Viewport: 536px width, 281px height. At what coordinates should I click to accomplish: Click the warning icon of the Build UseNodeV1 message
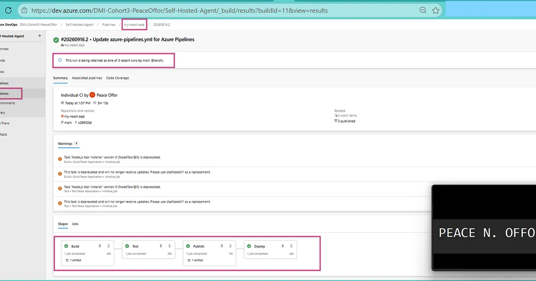[x=60, y=173]
